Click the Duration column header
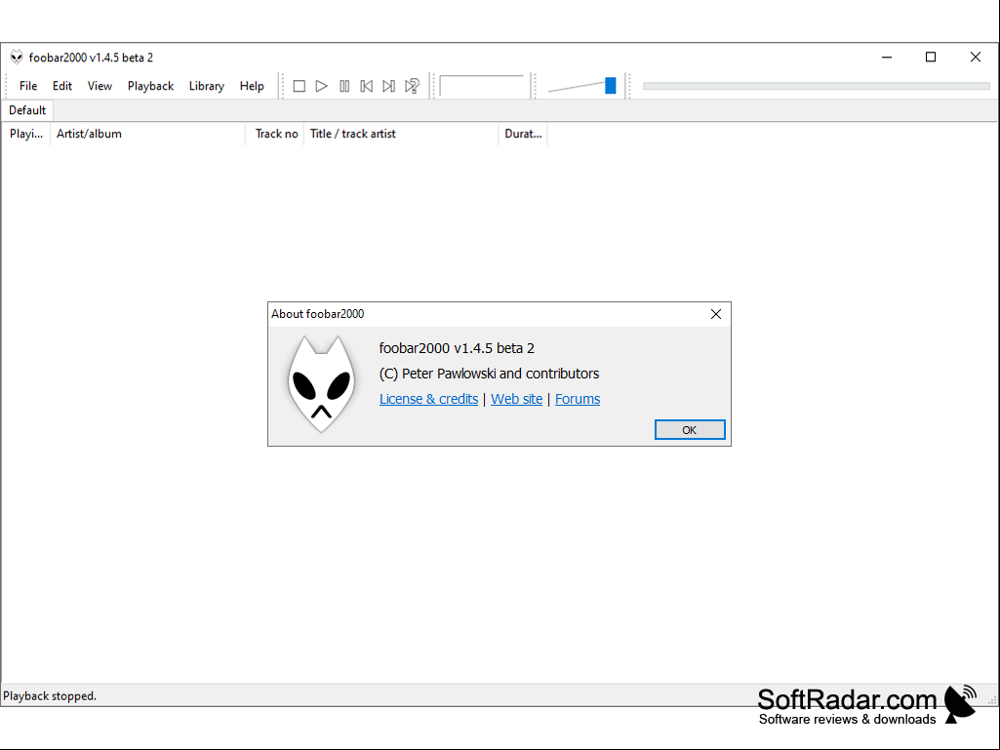This screenshot has width=1000, height=750. pyautogui.click(x=523, y=134)
